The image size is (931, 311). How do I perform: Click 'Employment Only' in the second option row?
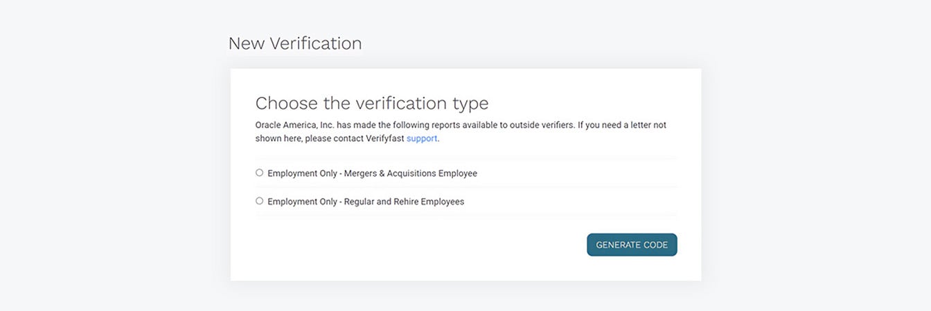[x=302, y=202]
